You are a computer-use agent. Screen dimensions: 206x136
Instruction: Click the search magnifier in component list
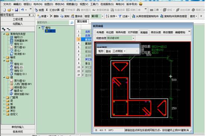pos(72,23)
